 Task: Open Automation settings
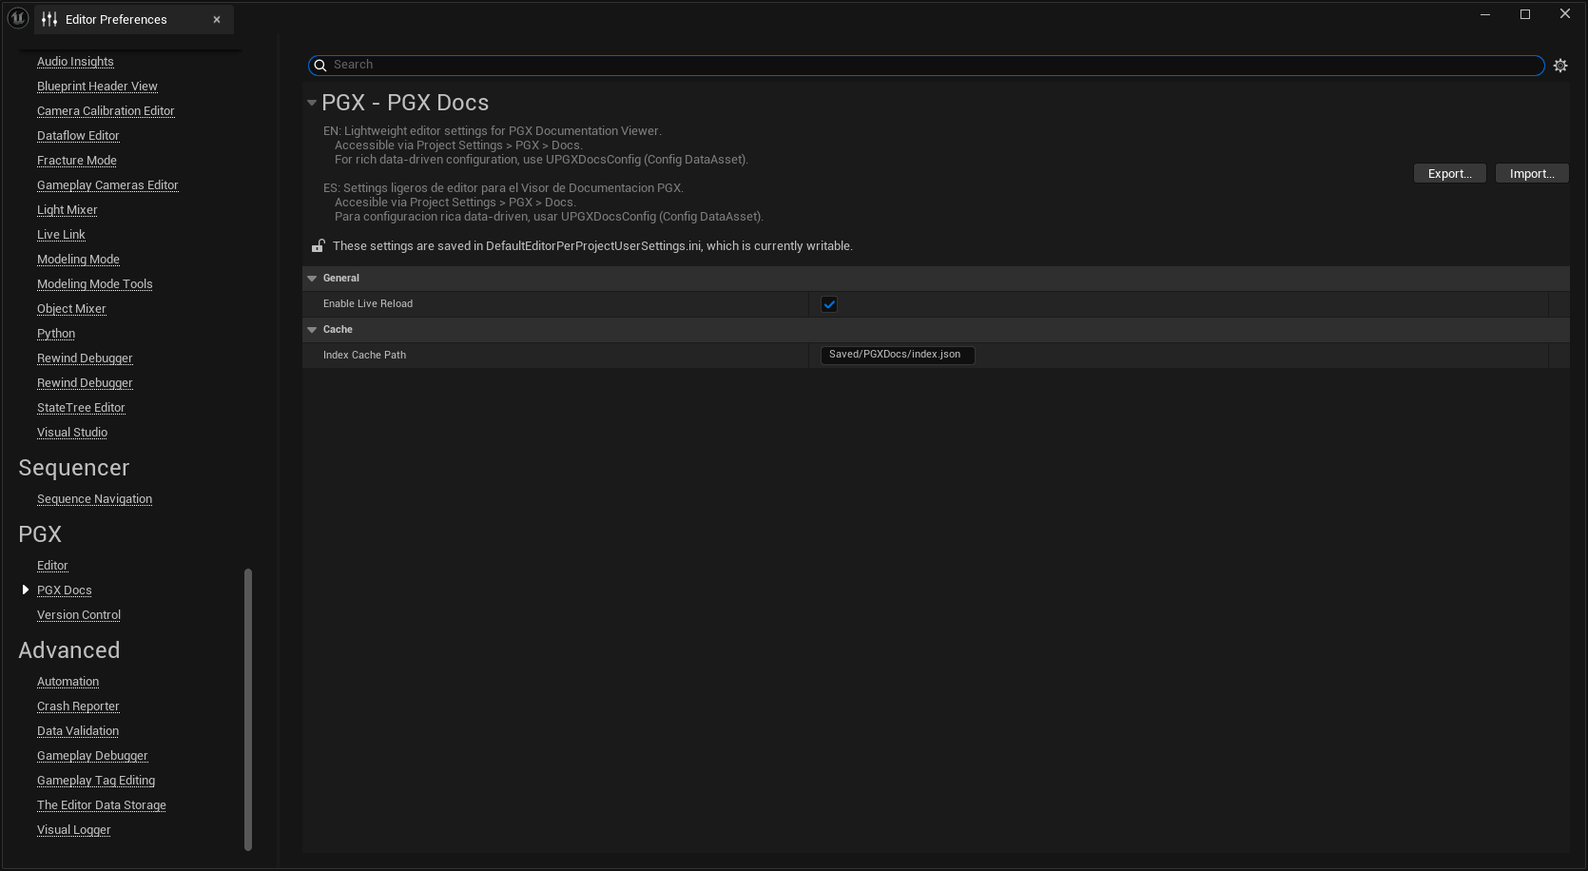pos(68,682)
